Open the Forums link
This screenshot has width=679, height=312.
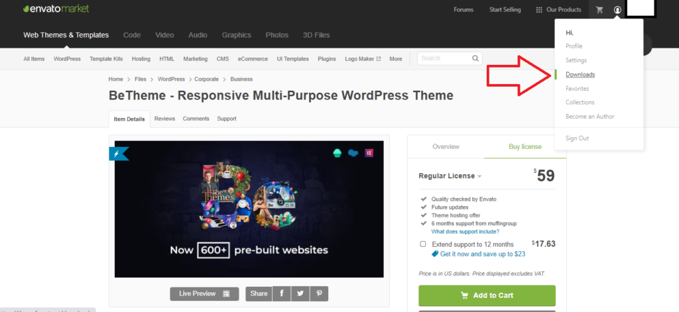463,9
